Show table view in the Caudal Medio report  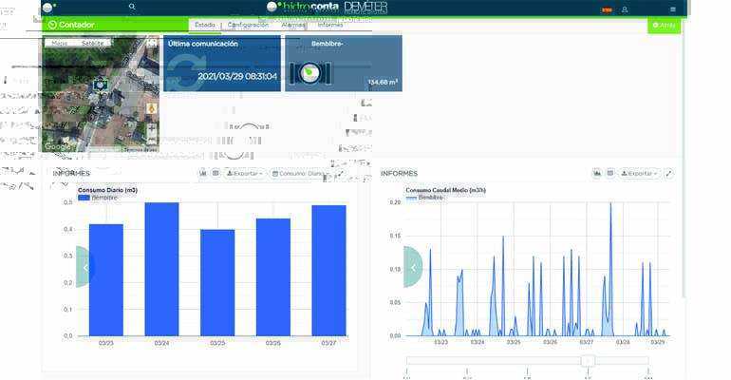pos(609,174)
